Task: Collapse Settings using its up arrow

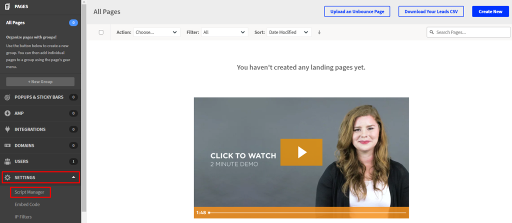Action: click(73, 177)
